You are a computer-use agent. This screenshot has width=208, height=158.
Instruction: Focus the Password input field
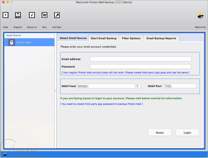point(140,66)
